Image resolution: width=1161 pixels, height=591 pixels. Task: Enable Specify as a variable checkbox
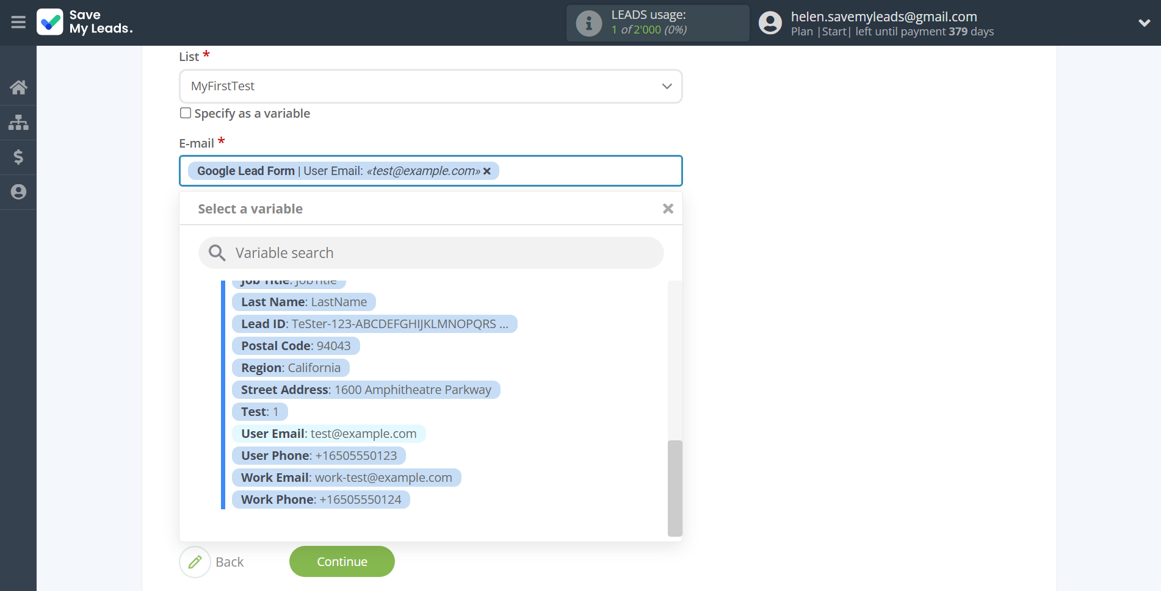(186, 113)
